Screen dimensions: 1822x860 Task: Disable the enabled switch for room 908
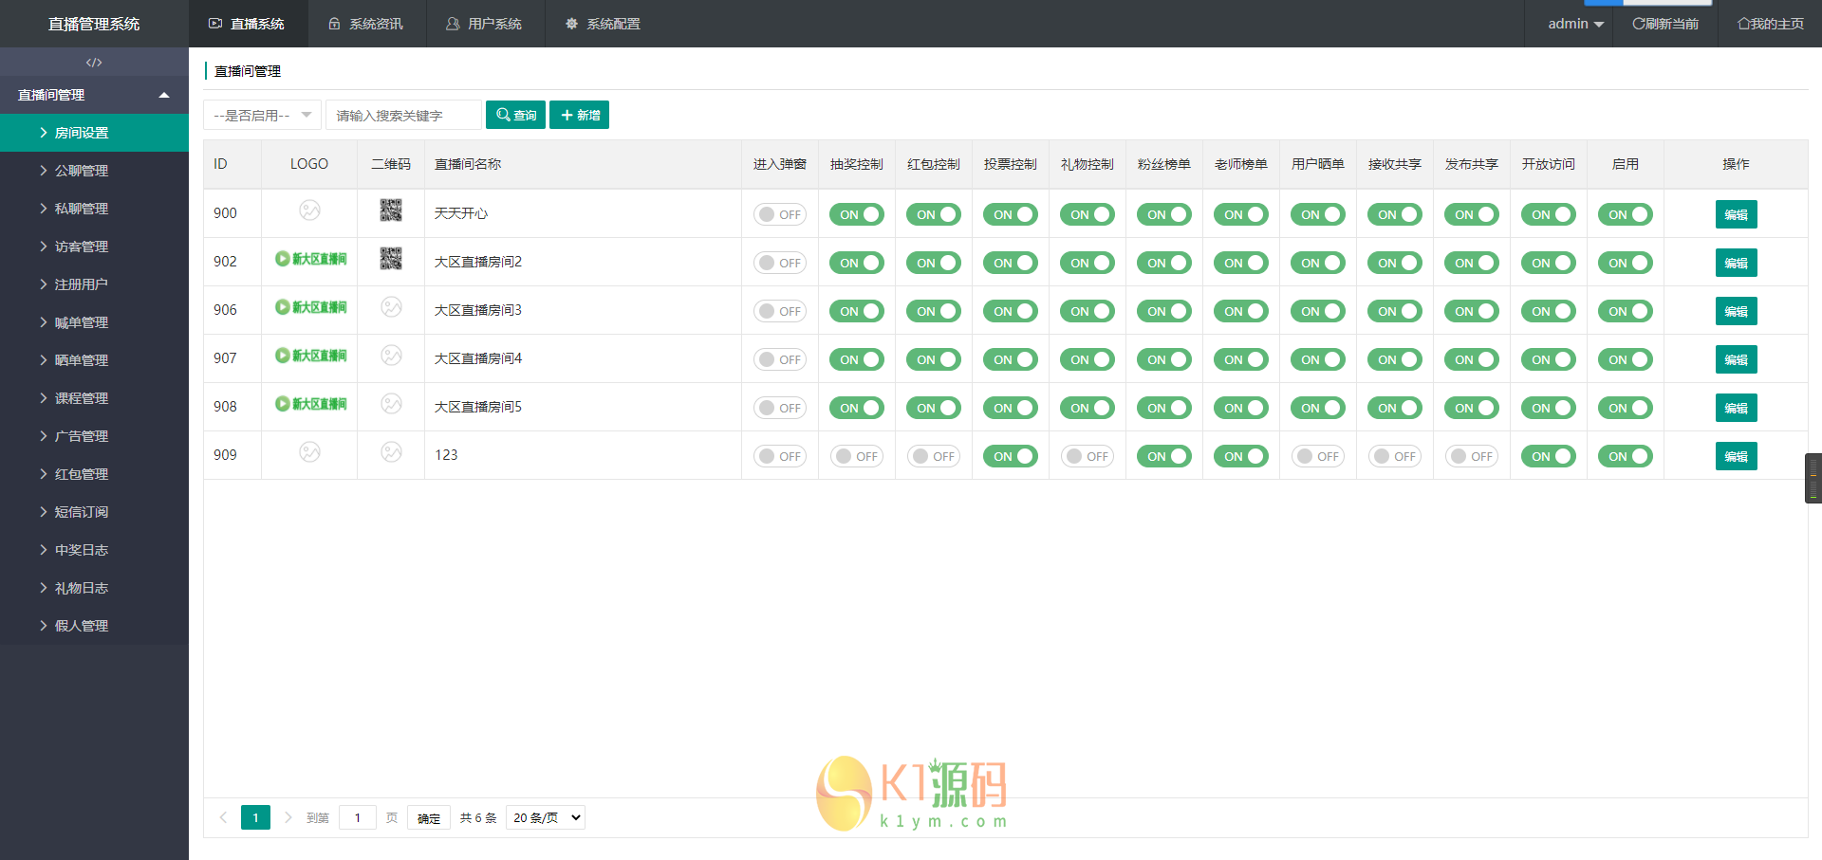point(1626,408)
